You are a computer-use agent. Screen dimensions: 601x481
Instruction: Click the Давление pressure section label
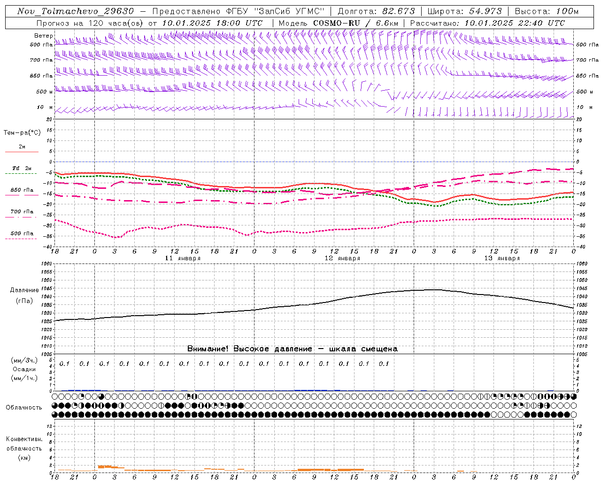(x=24, y=290)
